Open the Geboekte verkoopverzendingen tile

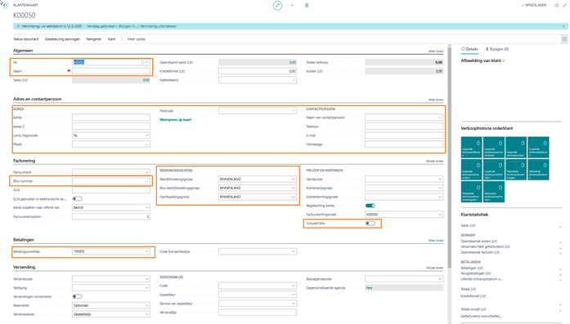click(x=516, y=170)
